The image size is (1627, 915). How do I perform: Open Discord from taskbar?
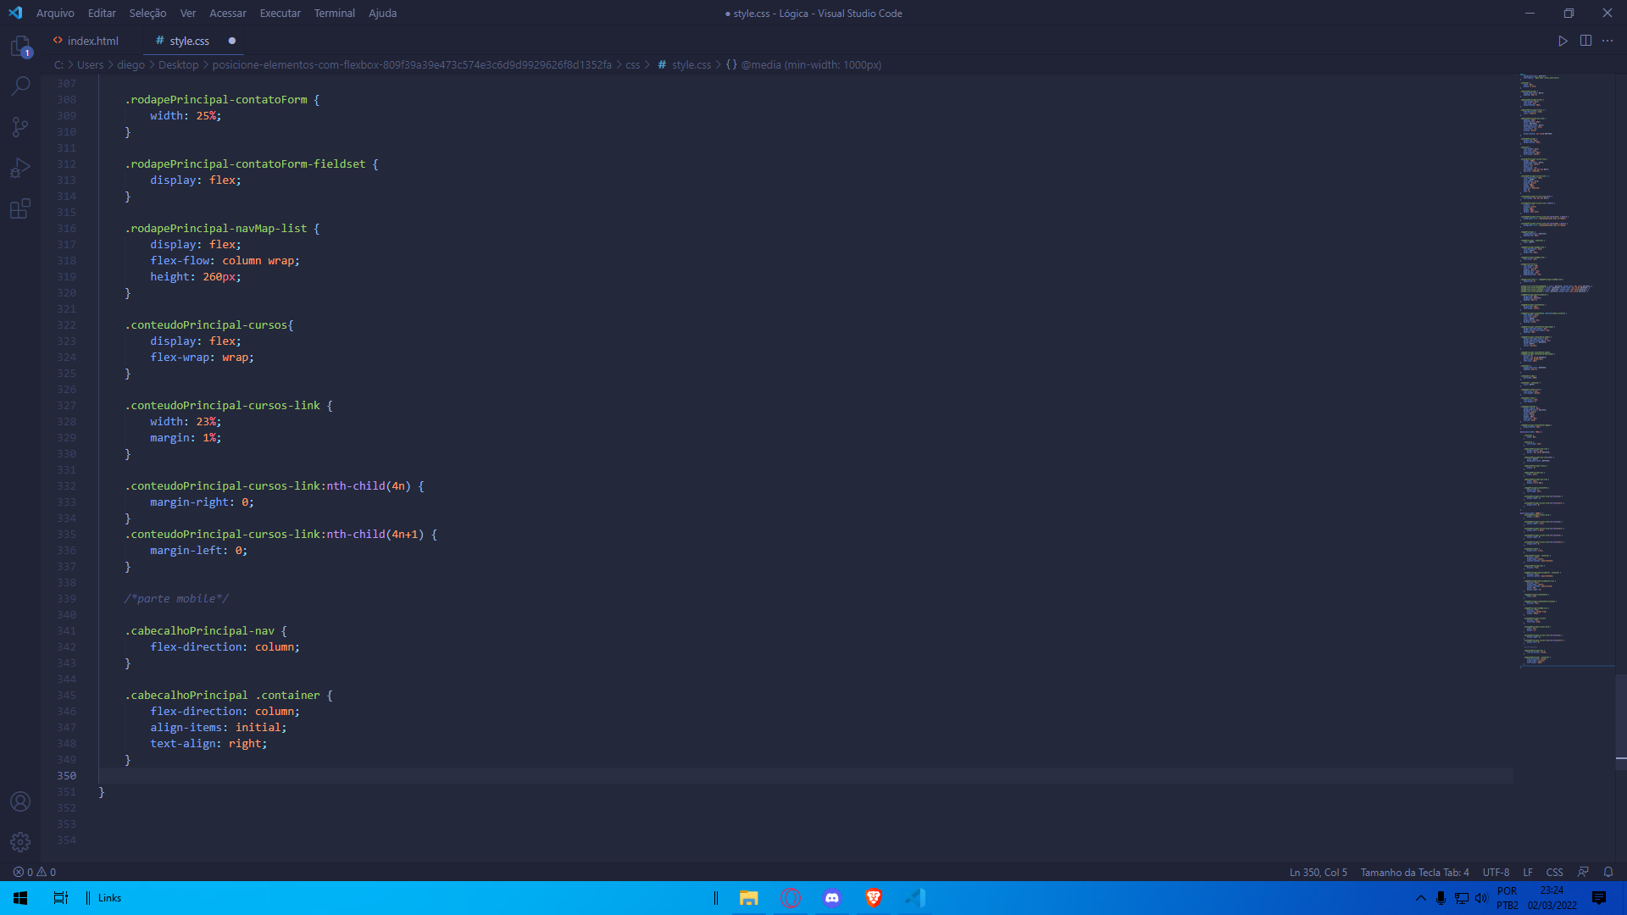(832, 898)
